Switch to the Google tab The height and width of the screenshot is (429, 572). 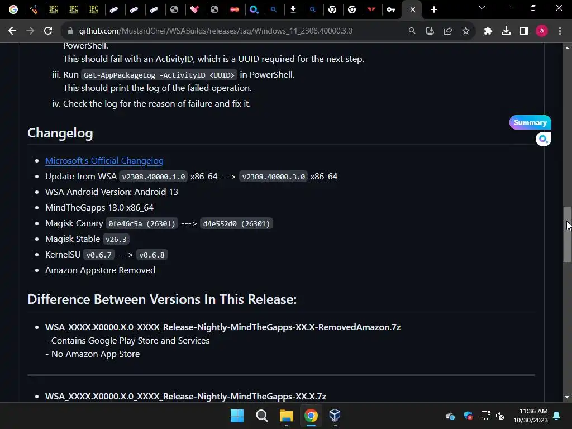13,9
